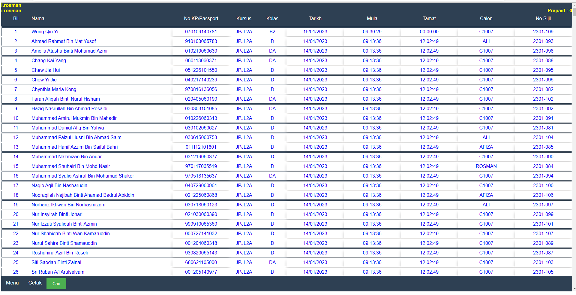The width and height of the screenshot is (576, 295).
Task: Click the Nama column header
Action: [x=38, y=19]
